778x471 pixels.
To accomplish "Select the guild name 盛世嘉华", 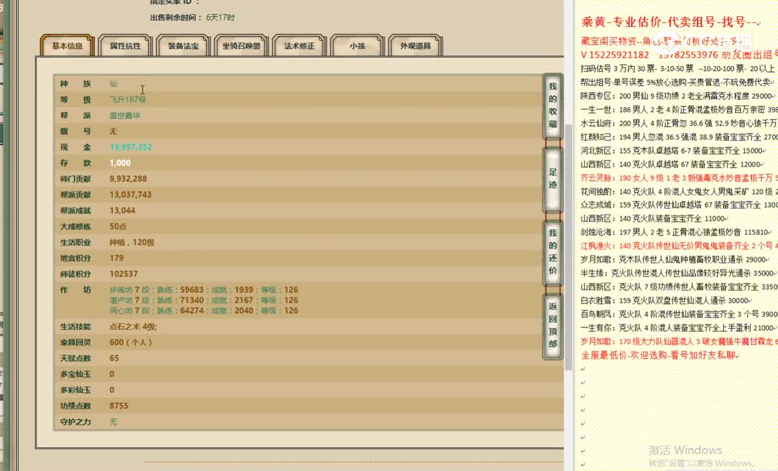I will 125,116.
